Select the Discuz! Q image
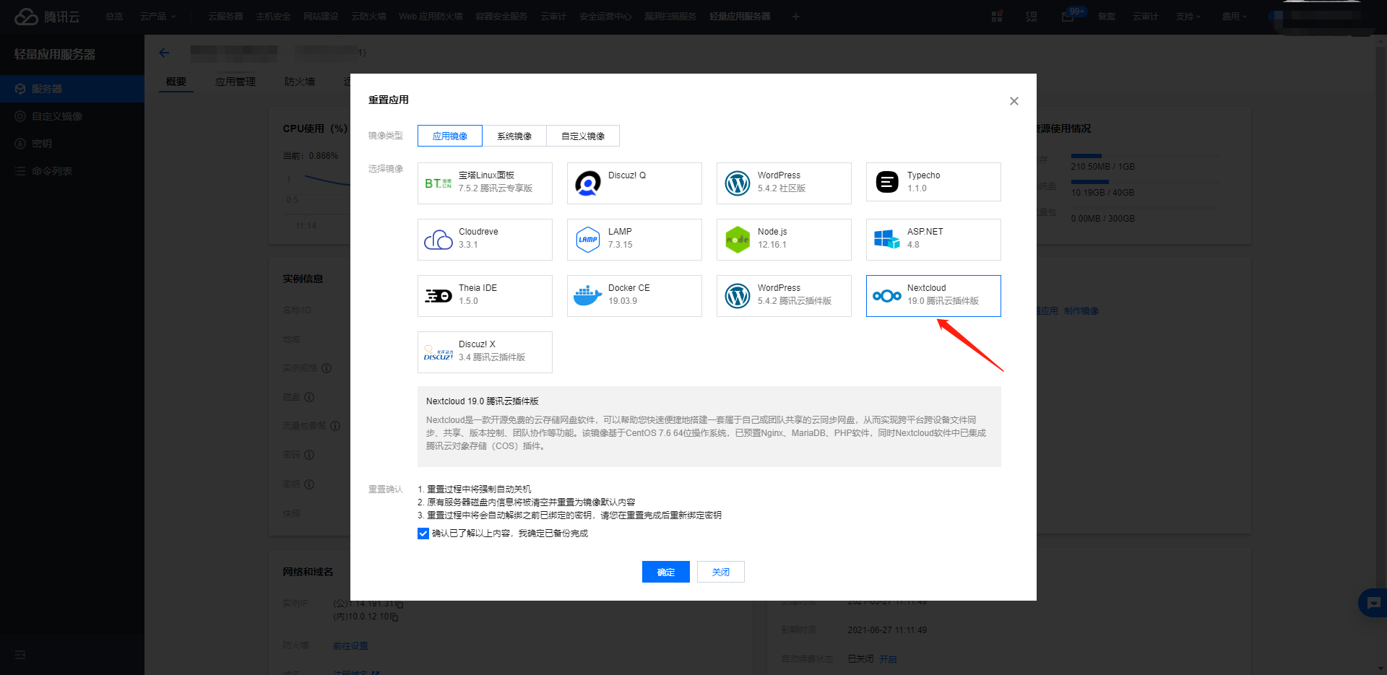This screenshot has height=675, width=1387. click(634, 183)
